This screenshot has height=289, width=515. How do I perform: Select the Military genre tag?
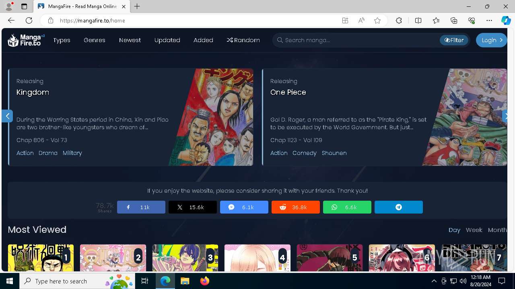(x=72, y=153)
